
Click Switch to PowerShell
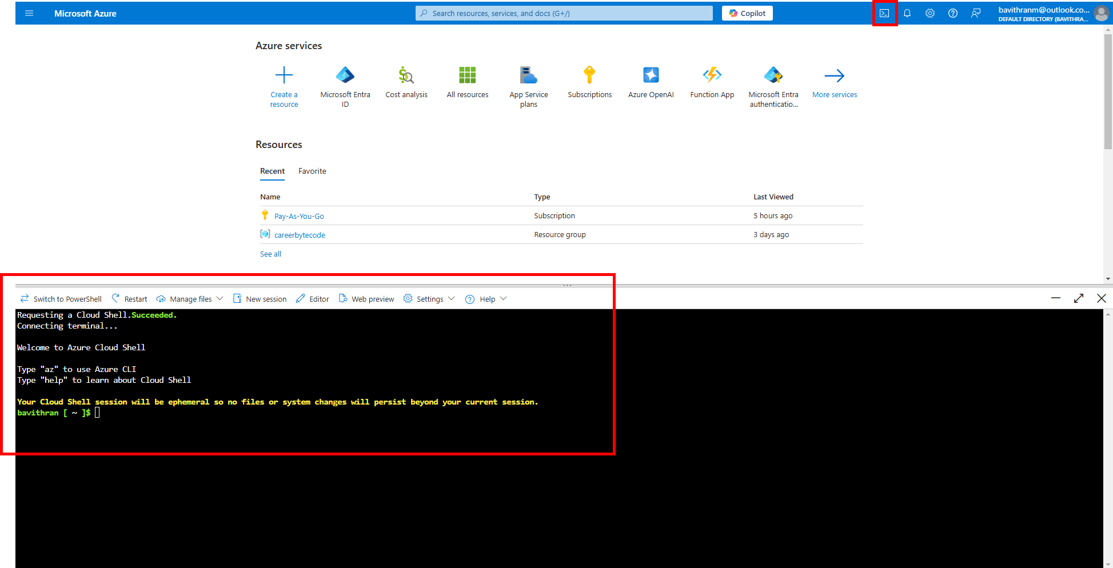(61, 299)
